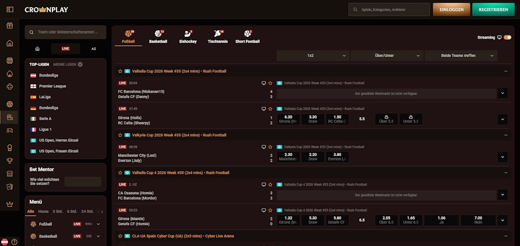Go to home via sidebar house icon

click(x=10, y=42)
